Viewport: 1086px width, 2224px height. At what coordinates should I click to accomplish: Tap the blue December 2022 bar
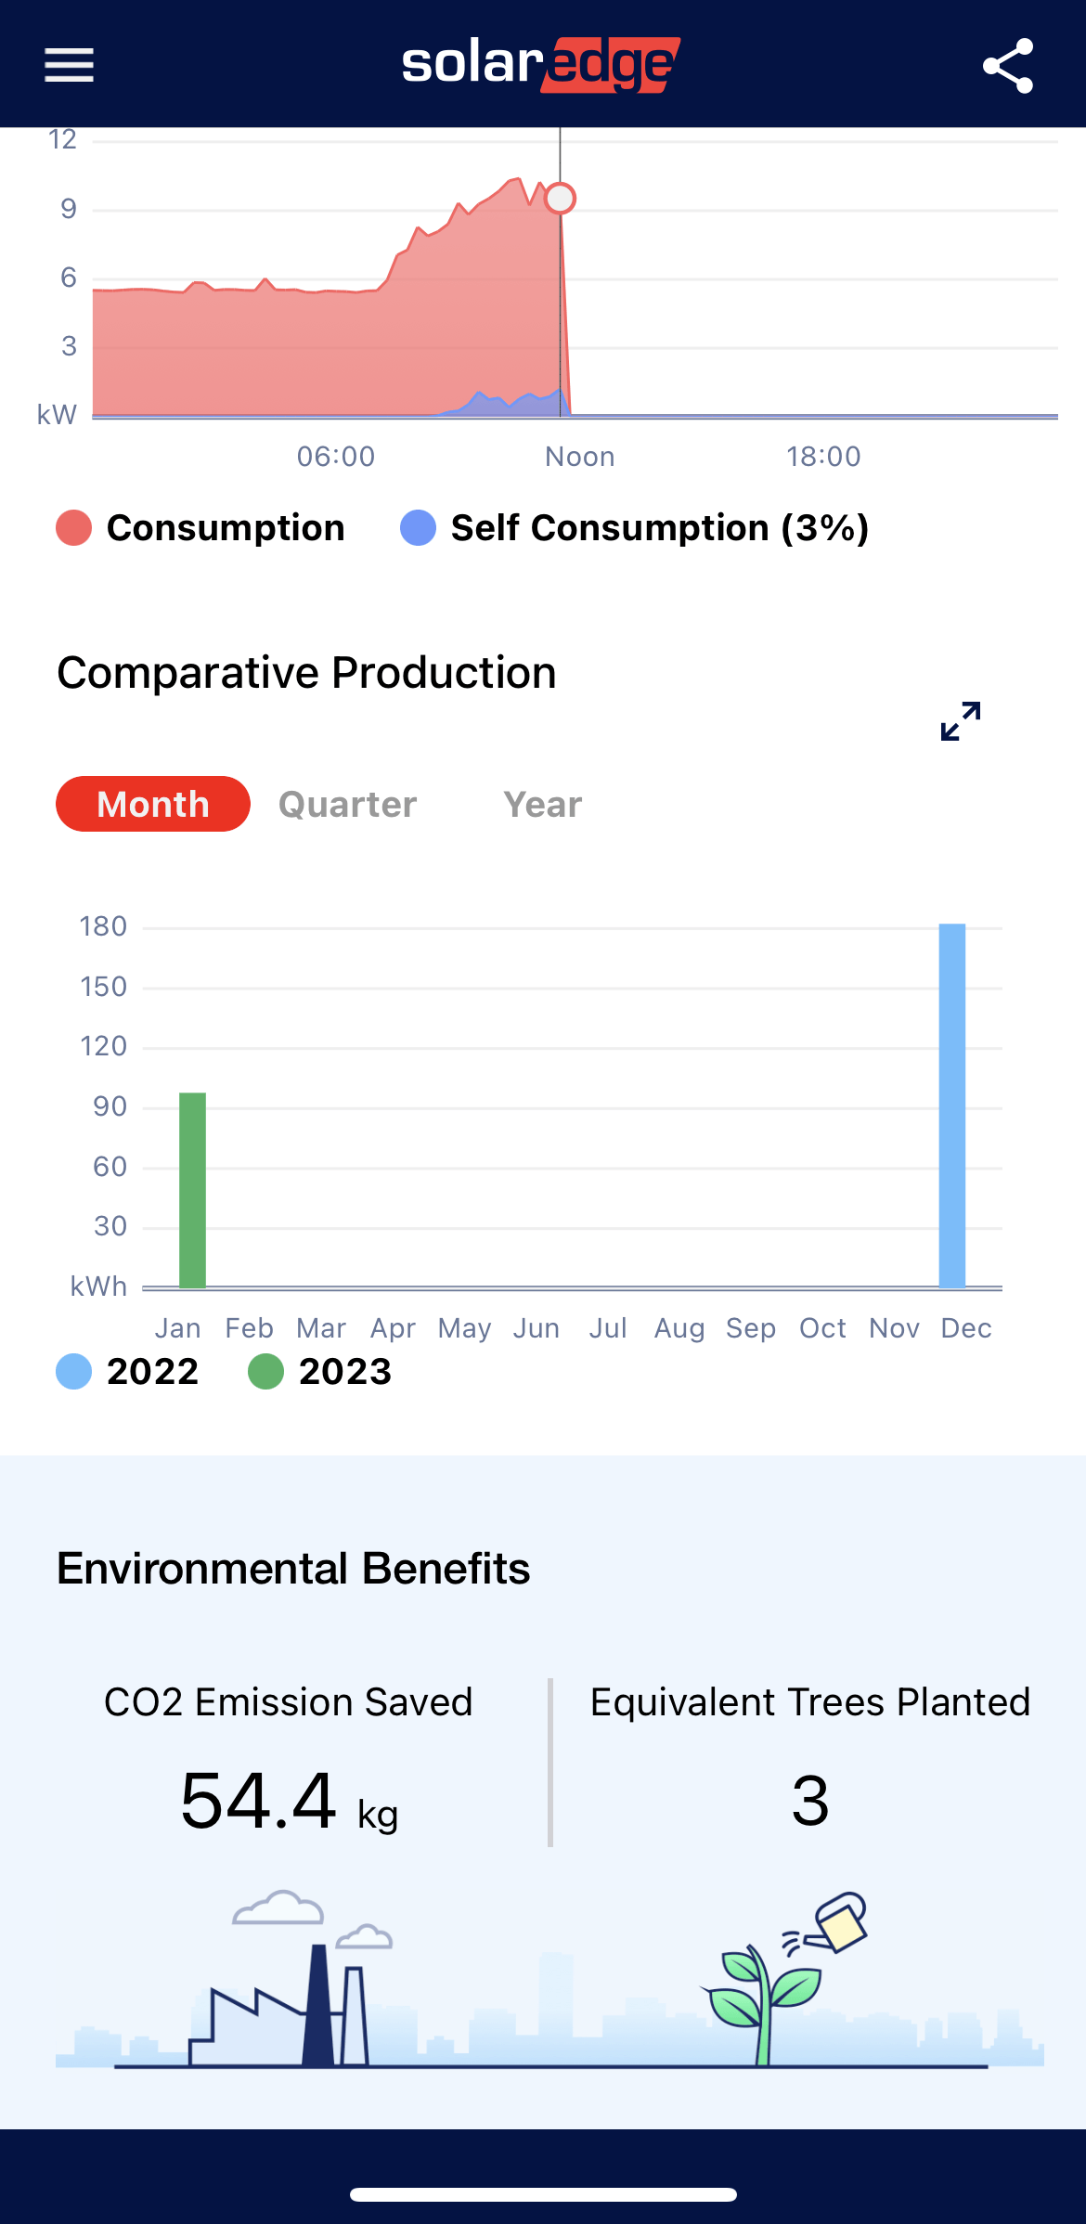952,1105
